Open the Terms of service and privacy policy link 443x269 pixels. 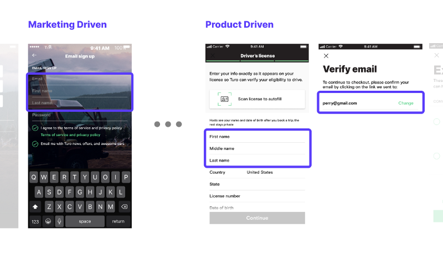pos(70,135)
